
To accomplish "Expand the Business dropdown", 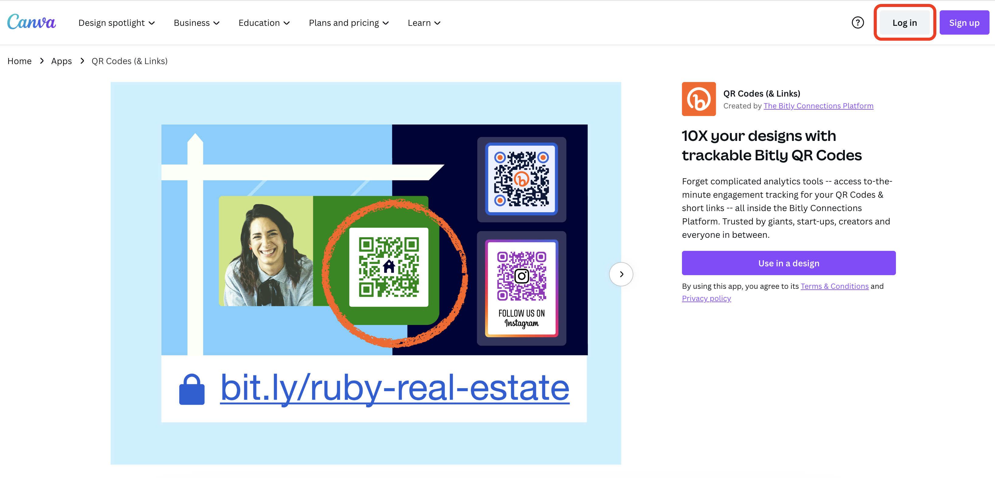I will 196,23.
